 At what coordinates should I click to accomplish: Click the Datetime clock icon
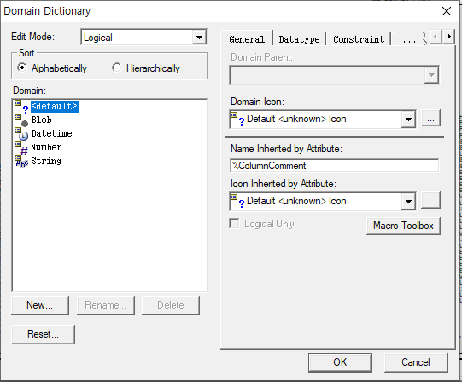tap(22, 134)
